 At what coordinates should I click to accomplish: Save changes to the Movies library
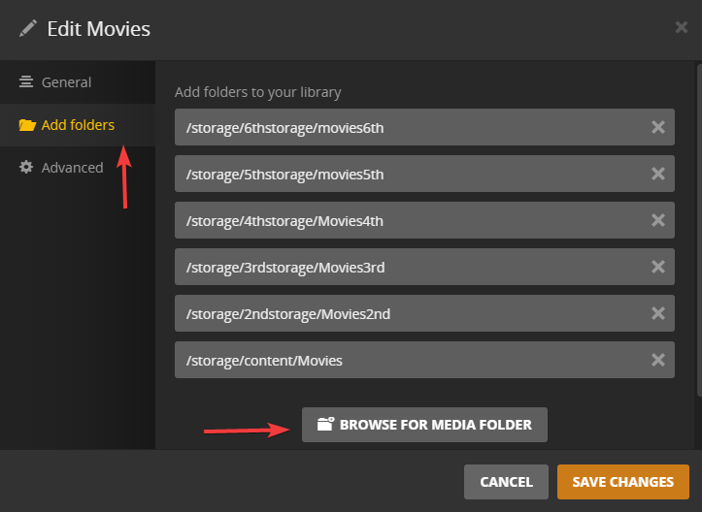[x=622, y=482]
